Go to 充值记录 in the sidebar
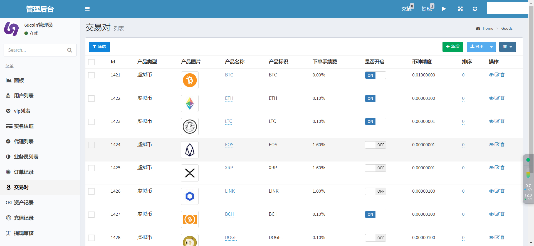 click(x=24, y=218)
